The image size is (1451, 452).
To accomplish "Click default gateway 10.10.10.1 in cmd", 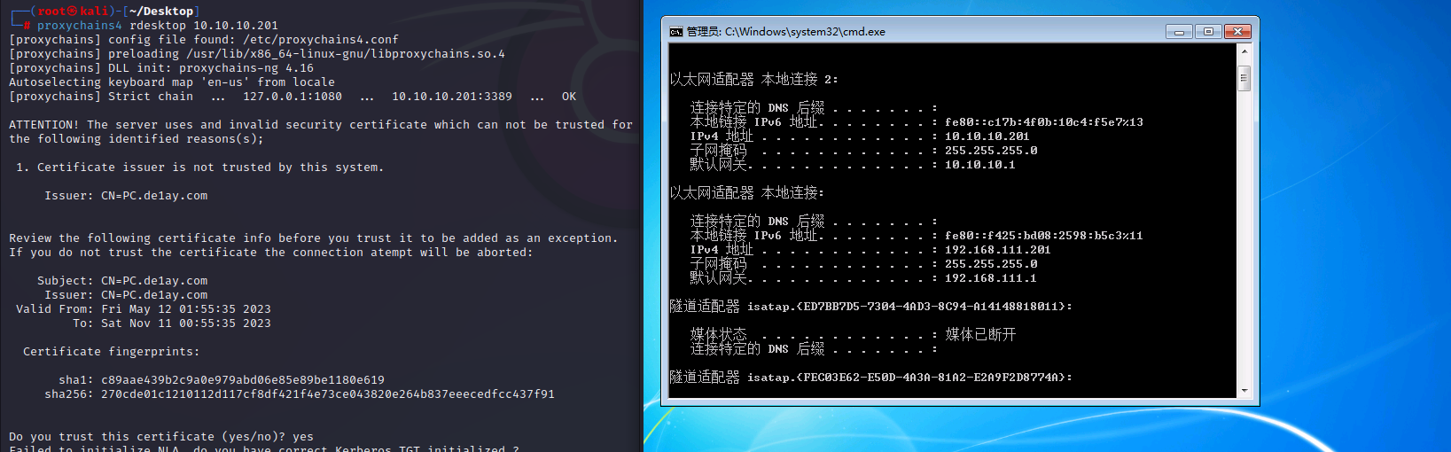I will (x=979, y=165).
